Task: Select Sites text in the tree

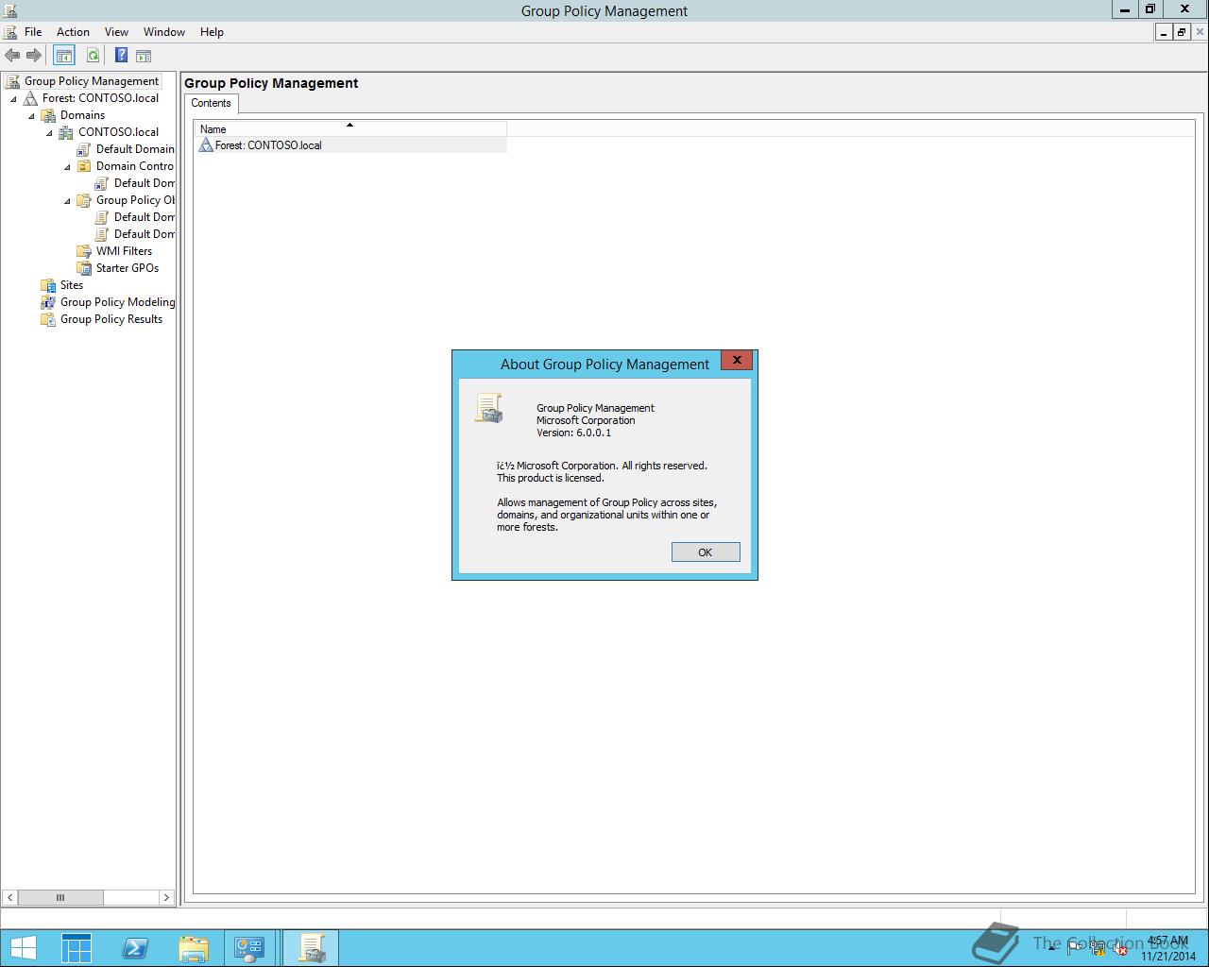Action: click(x=72, y=285)
